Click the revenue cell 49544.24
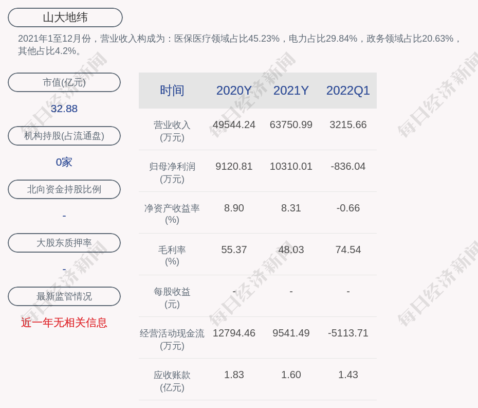 coord(234,125)
